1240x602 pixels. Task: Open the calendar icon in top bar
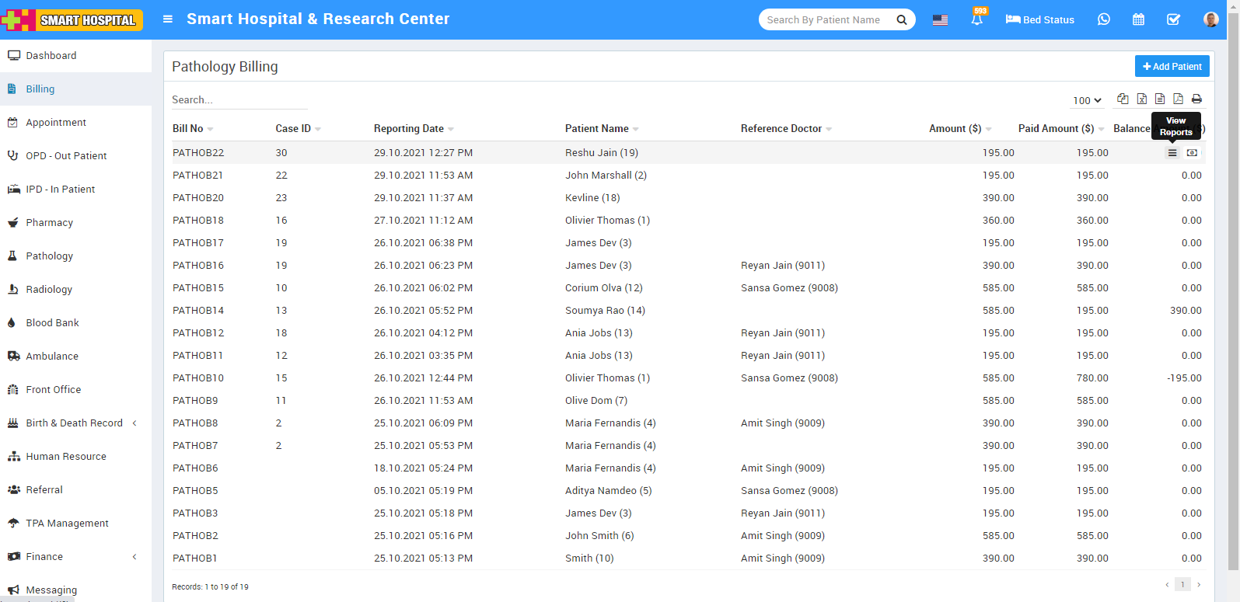pyautogui.click(x=1138, y=19)
